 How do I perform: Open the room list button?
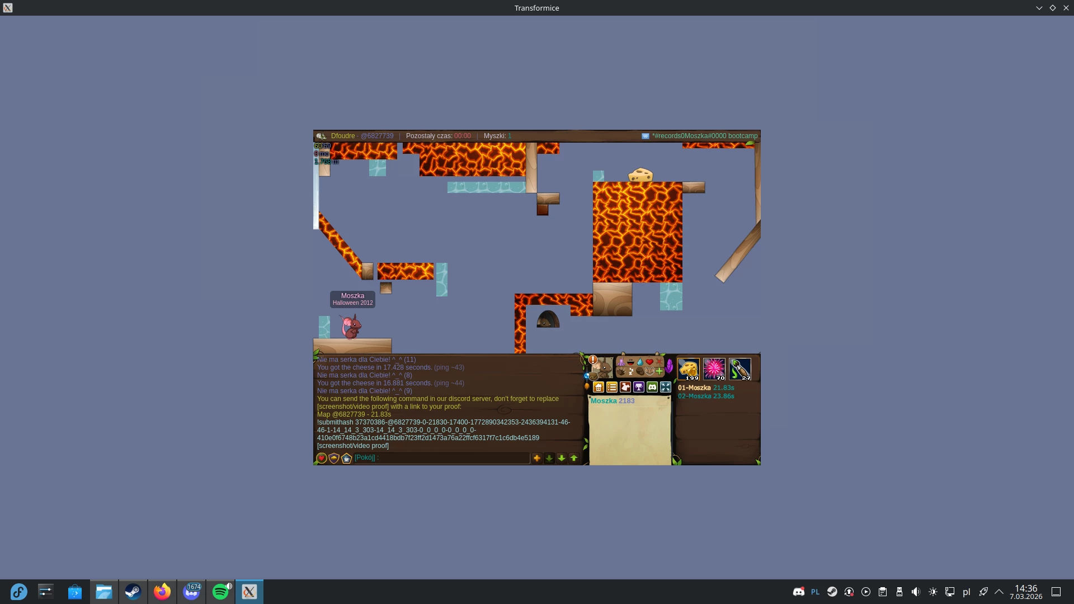pyautogui.click(x=612, y=387)
